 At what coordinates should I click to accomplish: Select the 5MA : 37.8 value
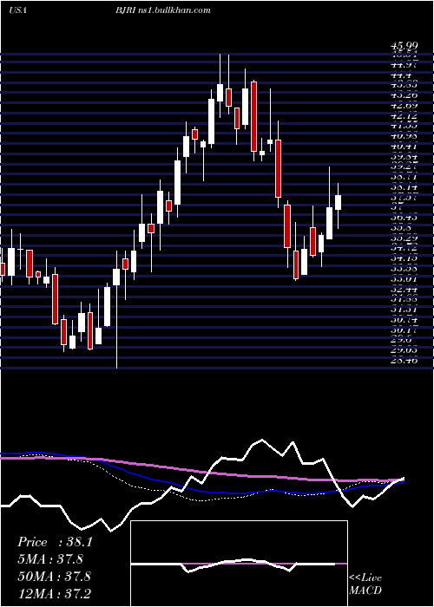(50, 559)
